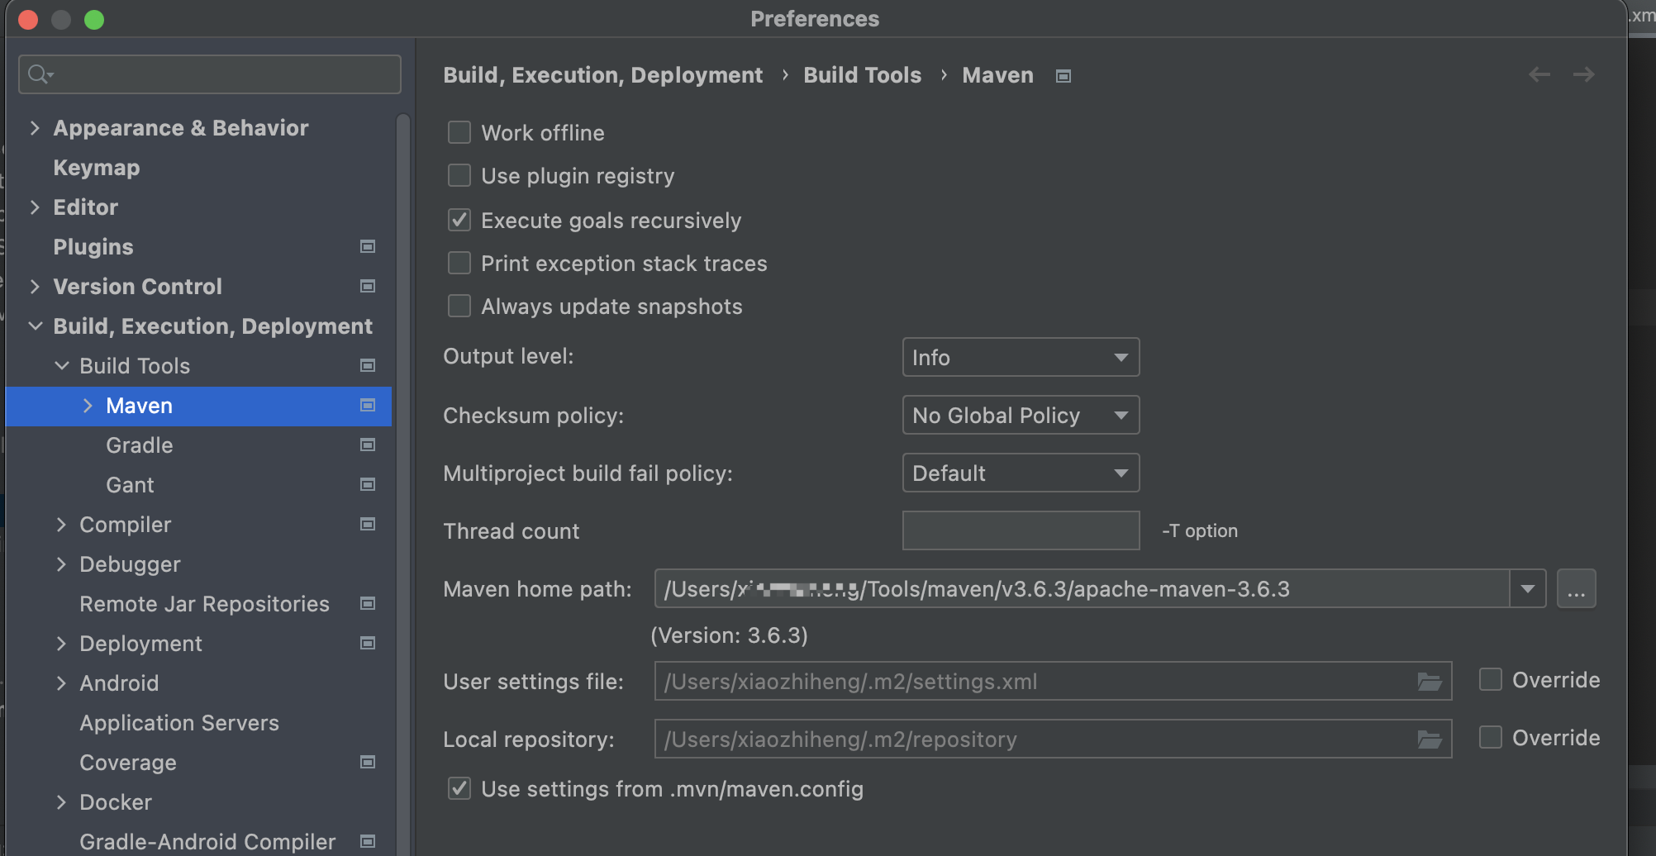This screenshot has width=1656, height=856.
Task: Click Build Tools breadcrumb
Action: point(862,75)
